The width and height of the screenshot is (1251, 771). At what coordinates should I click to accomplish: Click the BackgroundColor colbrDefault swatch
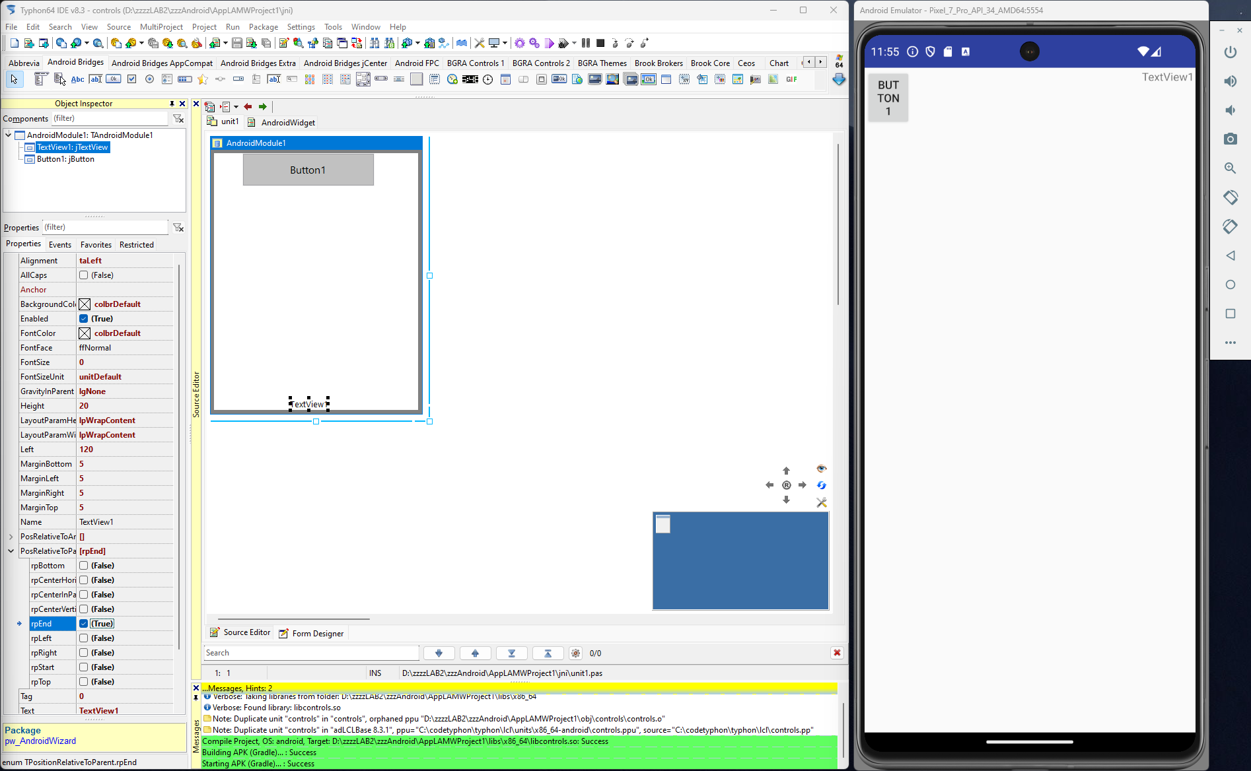click(x=85, y=304)
